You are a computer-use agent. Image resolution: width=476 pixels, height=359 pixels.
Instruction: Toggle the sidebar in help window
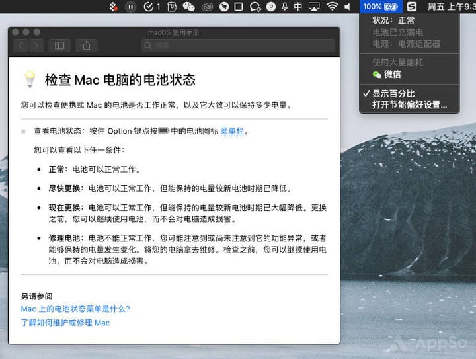59,46
